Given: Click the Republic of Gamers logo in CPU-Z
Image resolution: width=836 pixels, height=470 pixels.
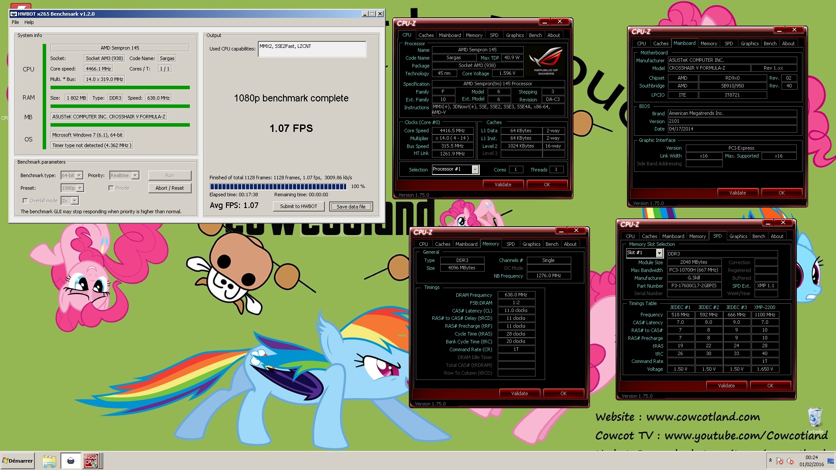Looking at the screenshot, I should pyautogui.click(x=546, y=60).
